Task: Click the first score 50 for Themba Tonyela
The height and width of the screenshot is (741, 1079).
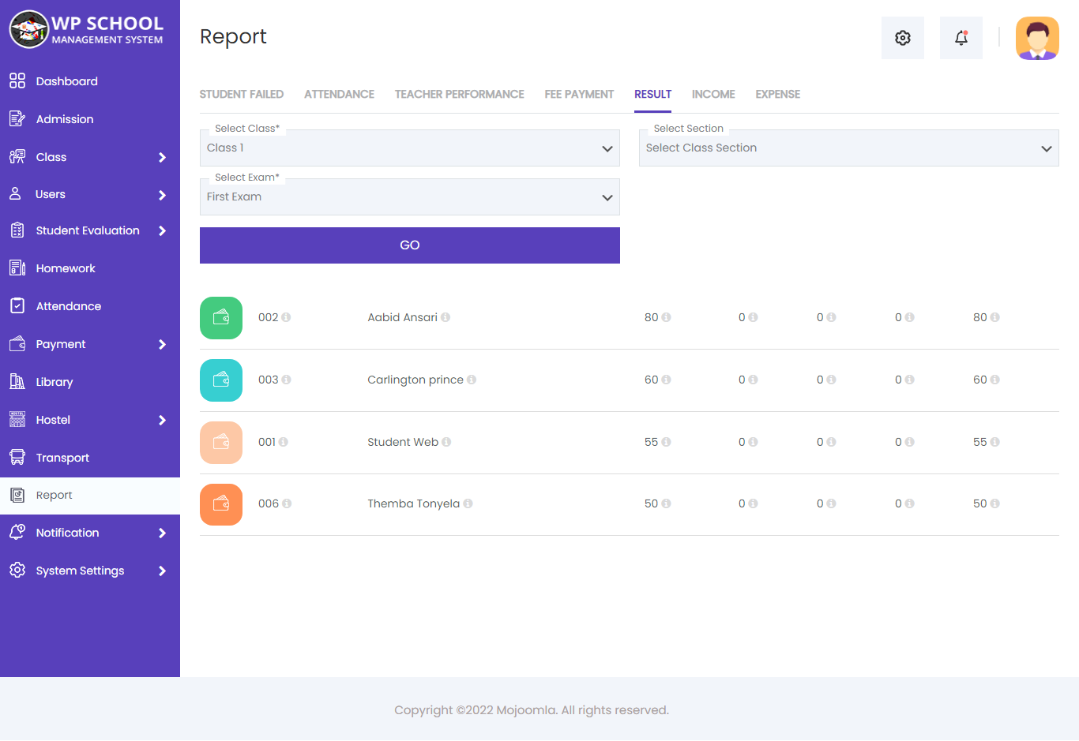Action: (x=651, y=503)
